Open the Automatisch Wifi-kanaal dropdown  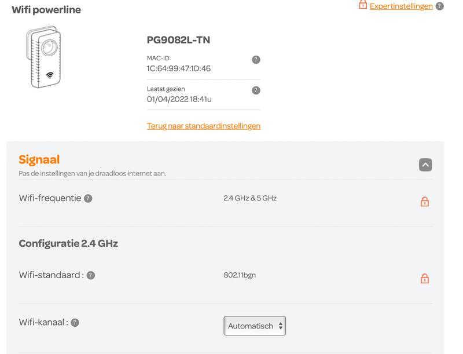(255, 326)
